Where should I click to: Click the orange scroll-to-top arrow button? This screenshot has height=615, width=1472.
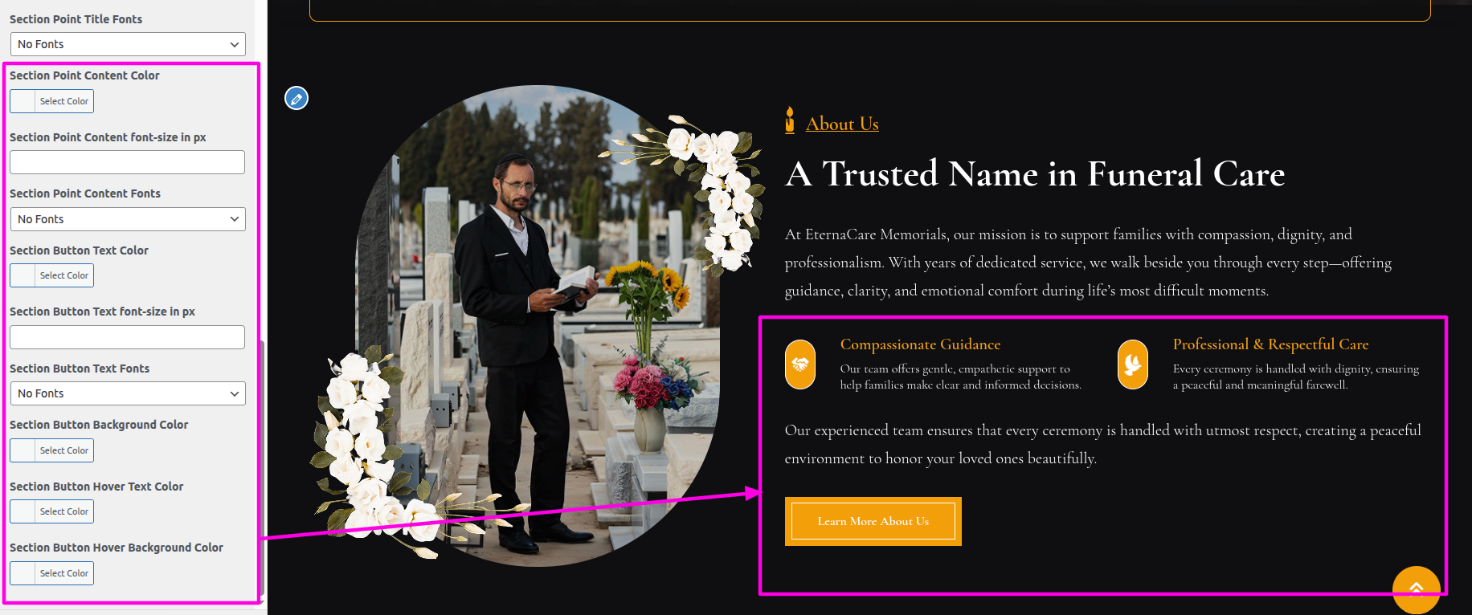click(x=1416, y=589)
